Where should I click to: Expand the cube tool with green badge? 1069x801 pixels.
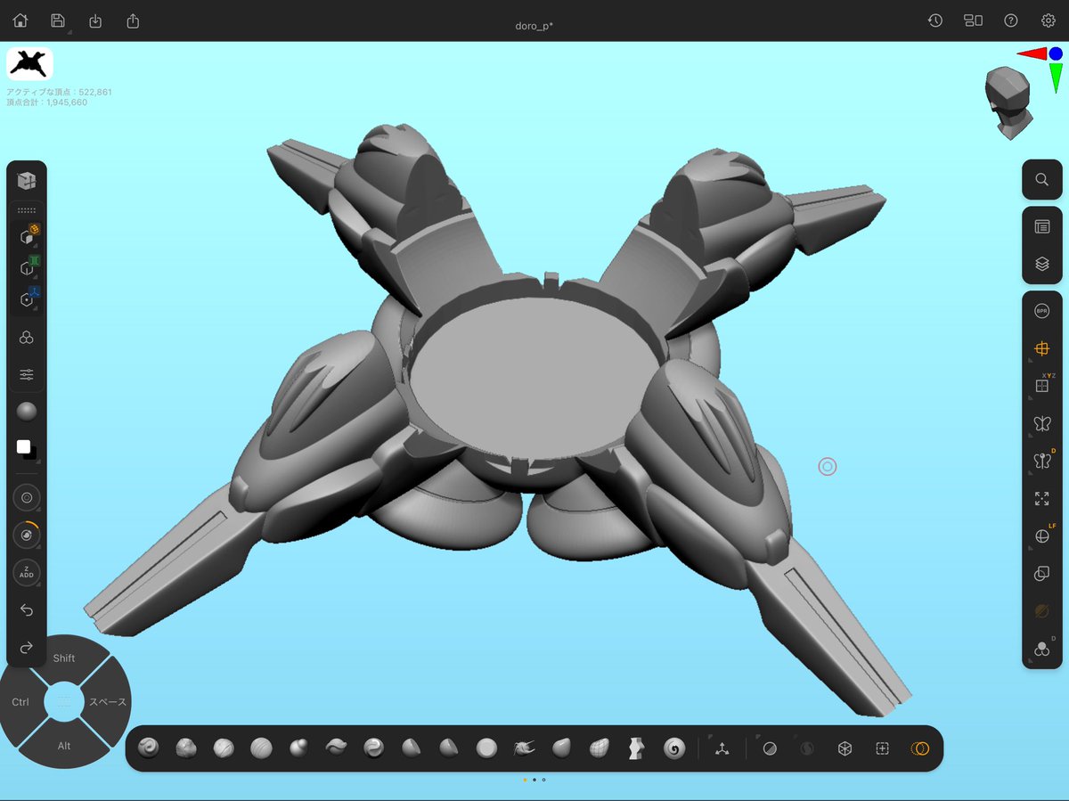[28, 267]
